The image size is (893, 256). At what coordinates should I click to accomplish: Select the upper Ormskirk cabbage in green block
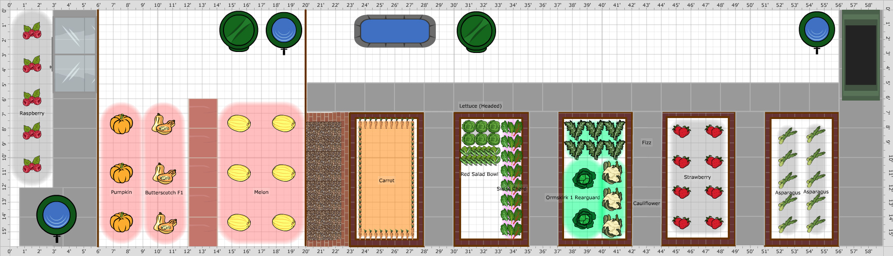point(584,178)
